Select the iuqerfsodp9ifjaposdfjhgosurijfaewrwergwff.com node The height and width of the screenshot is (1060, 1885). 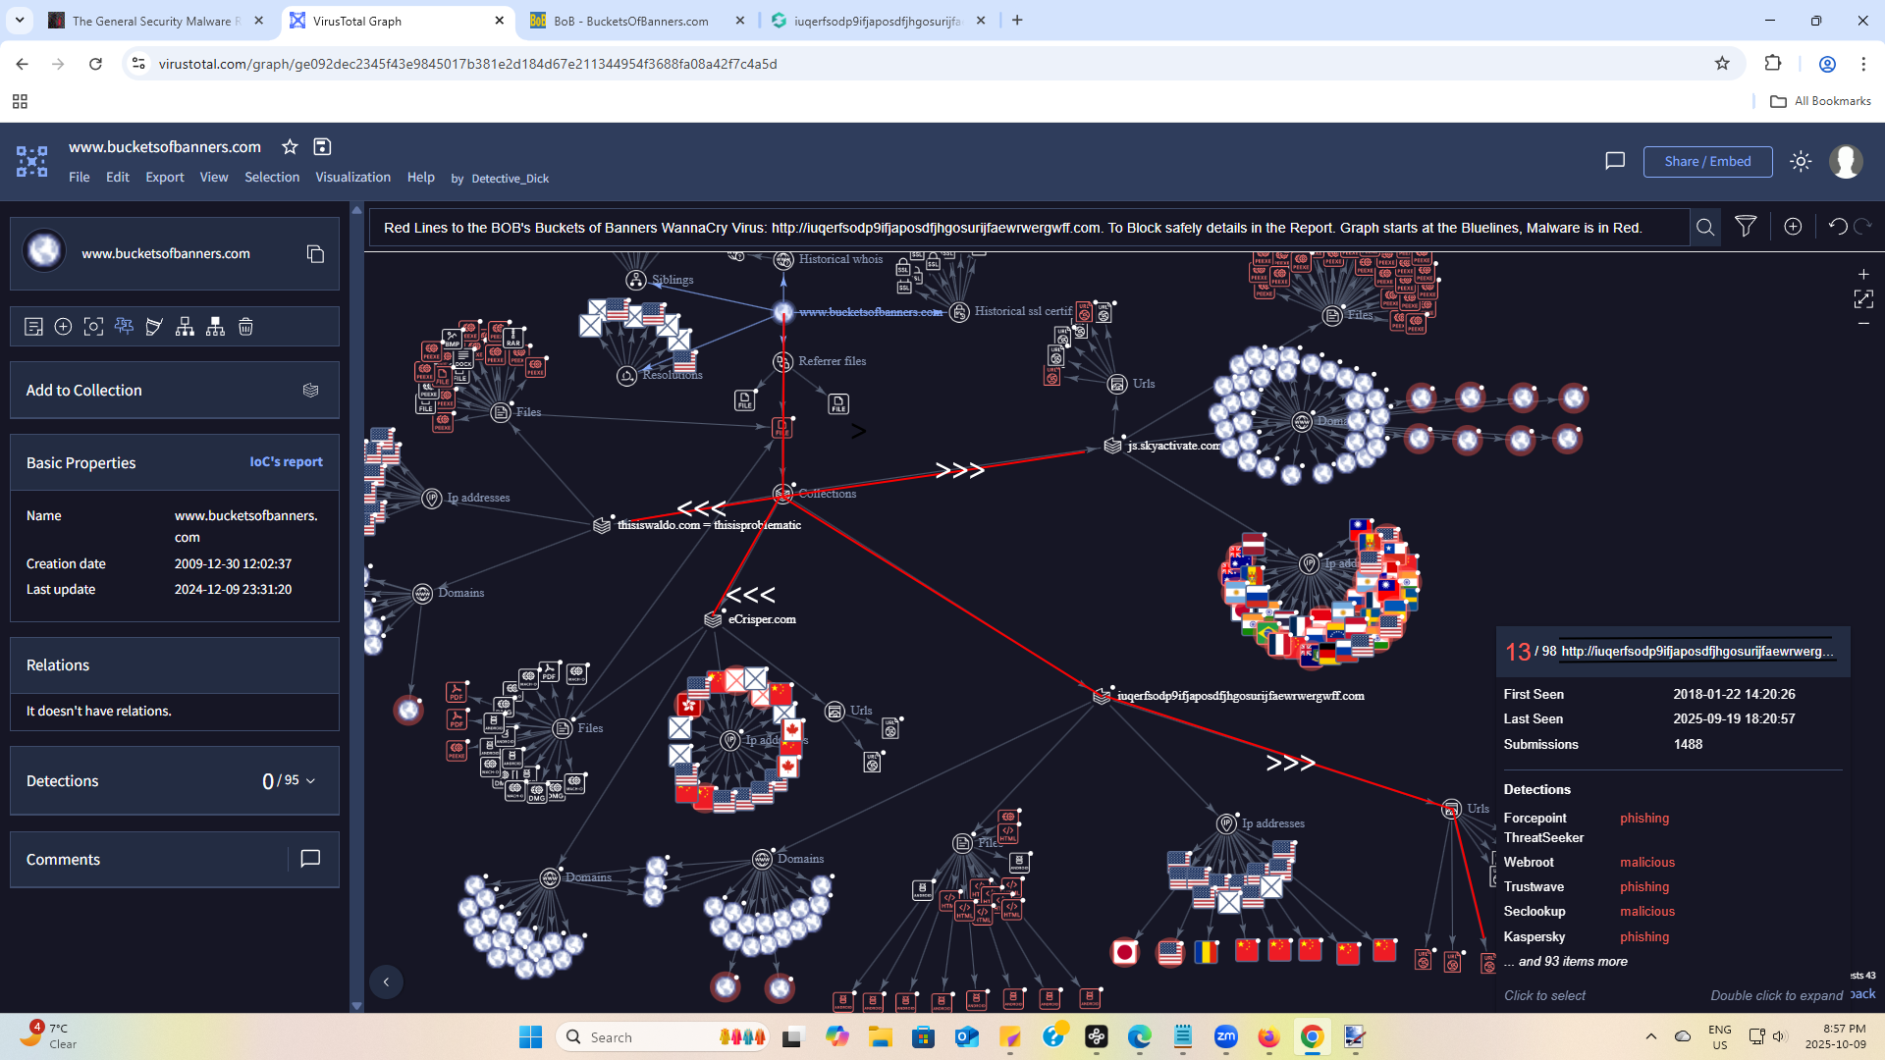(x=1102, y=696)
